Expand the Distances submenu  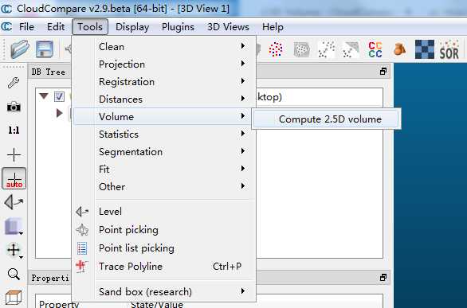pyautogui.click(x=164, y=99)
